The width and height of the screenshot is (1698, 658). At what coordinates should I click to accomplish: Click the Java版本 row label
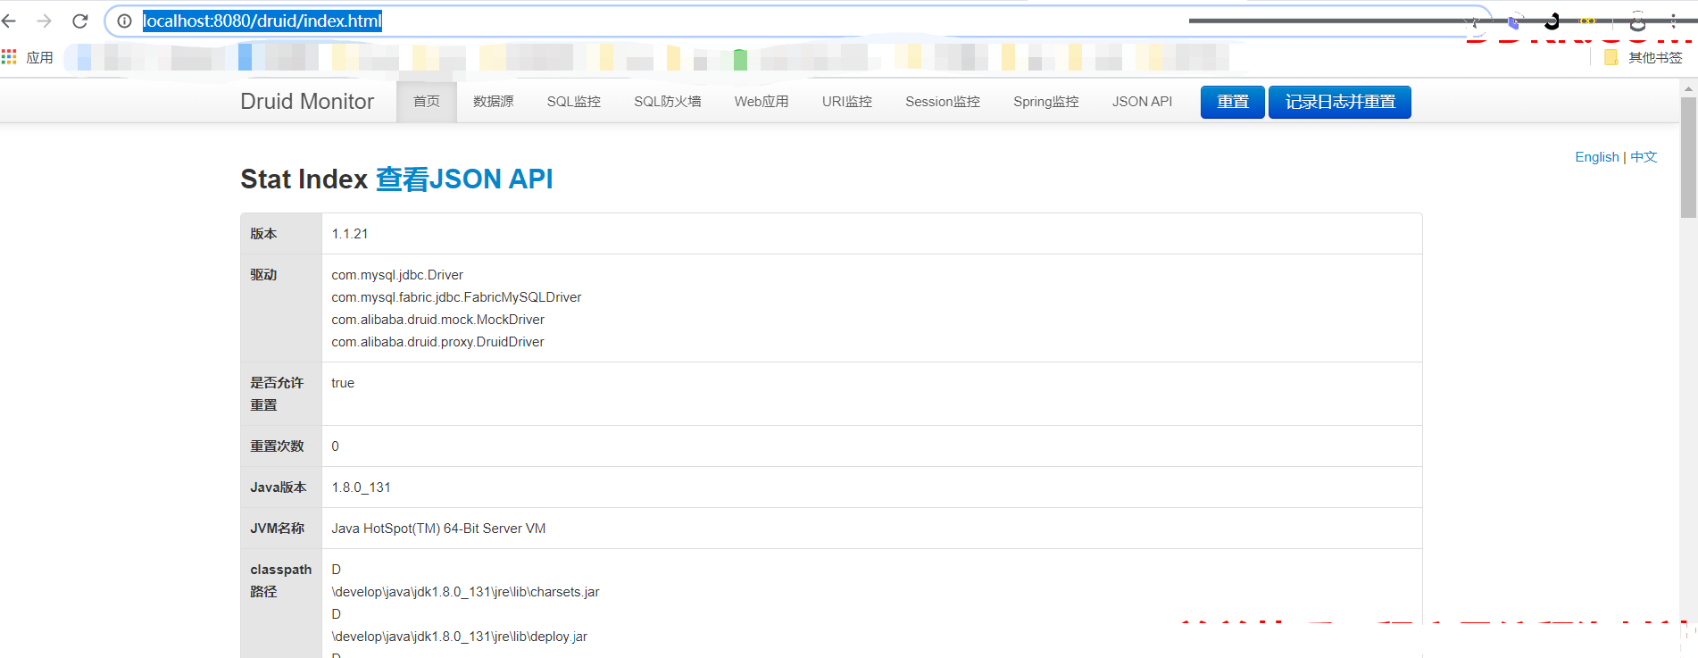pos(279,487)
